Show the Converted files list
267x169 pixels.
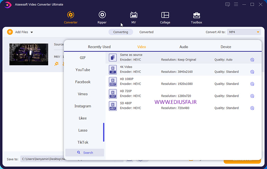(x=146, y=32)
